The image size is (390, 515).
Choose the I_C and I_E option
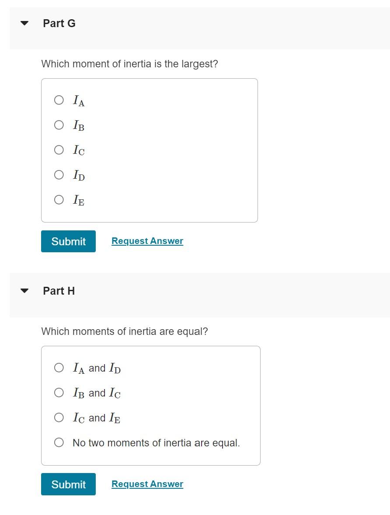pyautogui.click(x=59, y=418)
